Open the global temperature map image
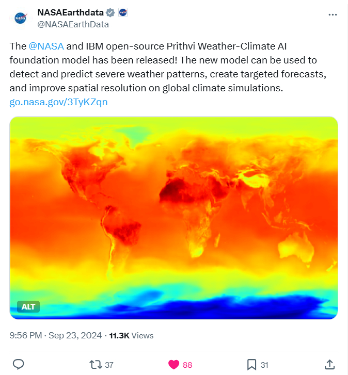348x375 pixels. pyautogui.click(x=173, y=217)
